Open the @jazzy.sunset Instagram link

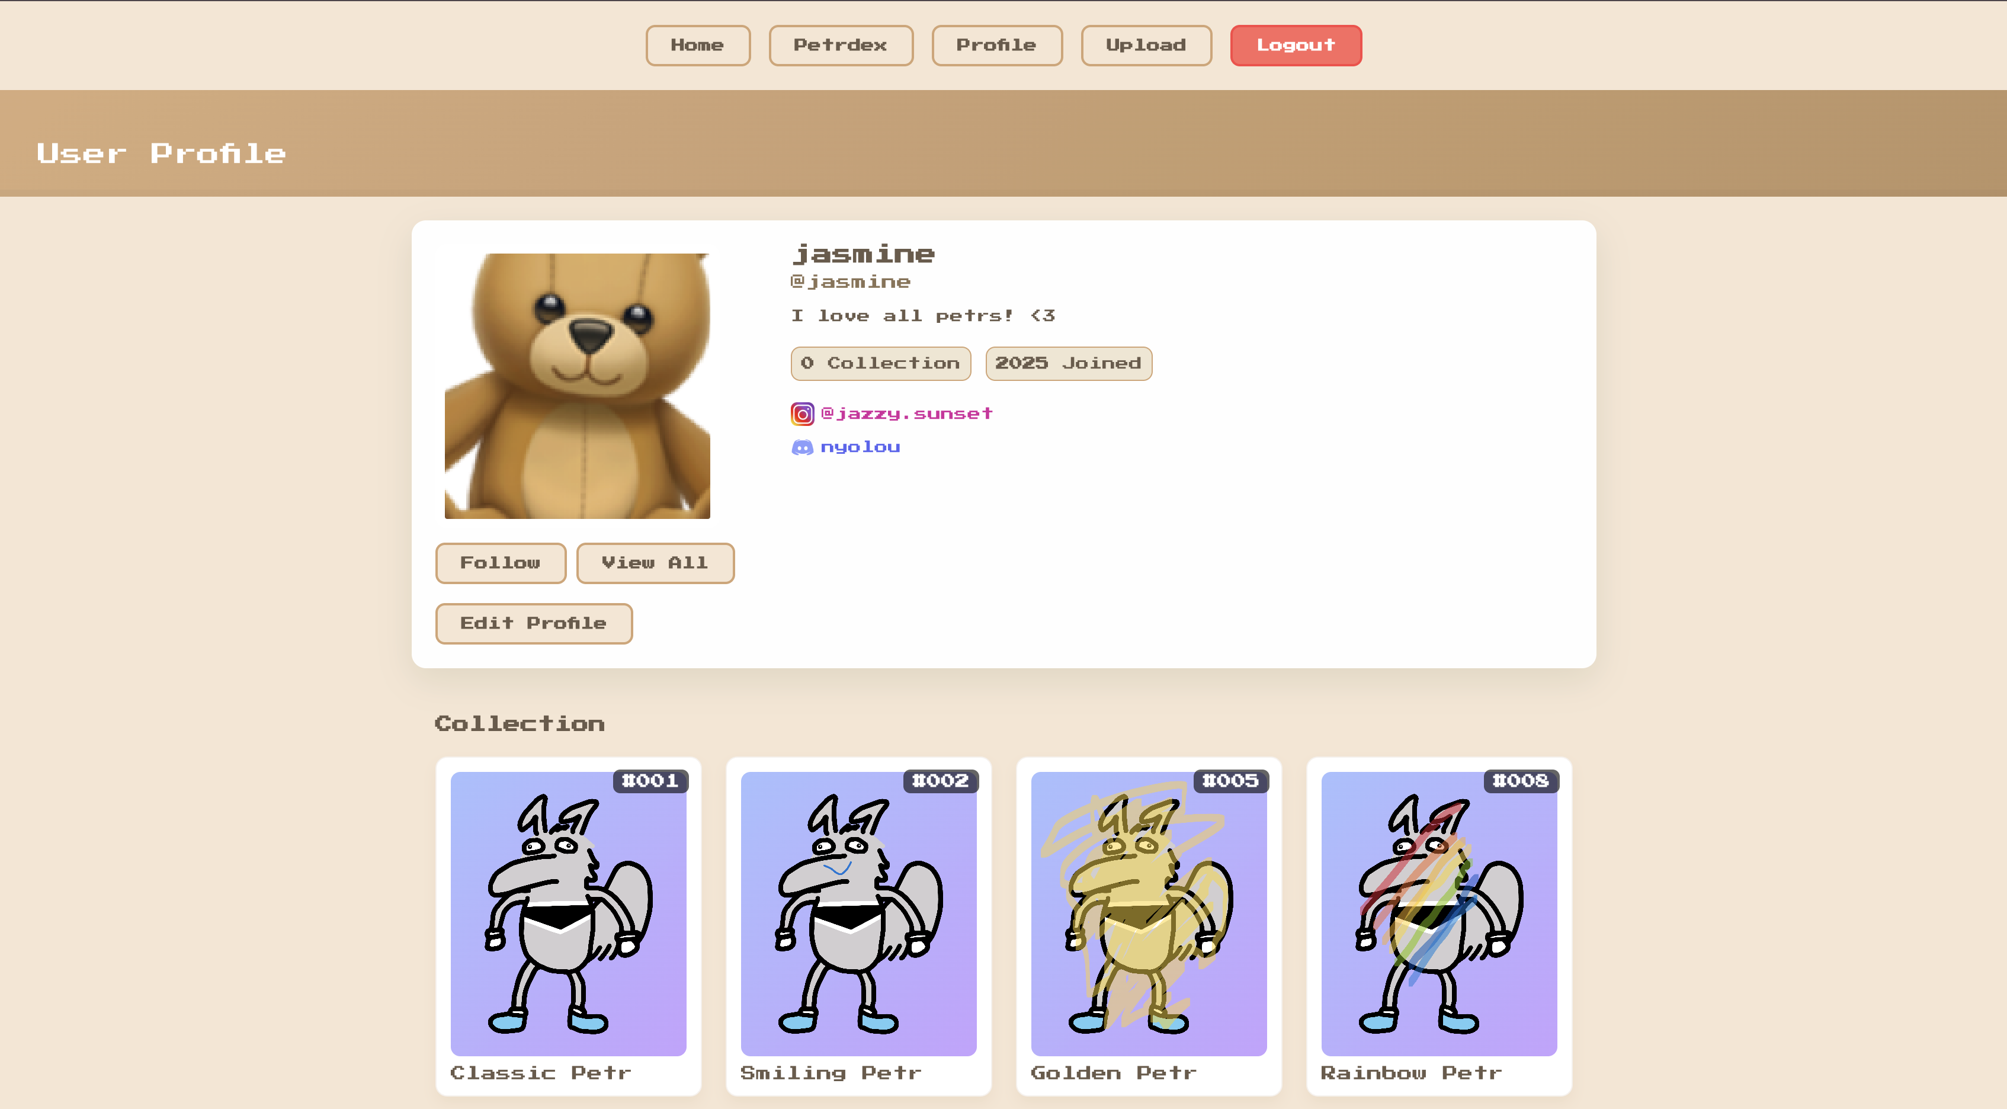[x=906, y=414]
